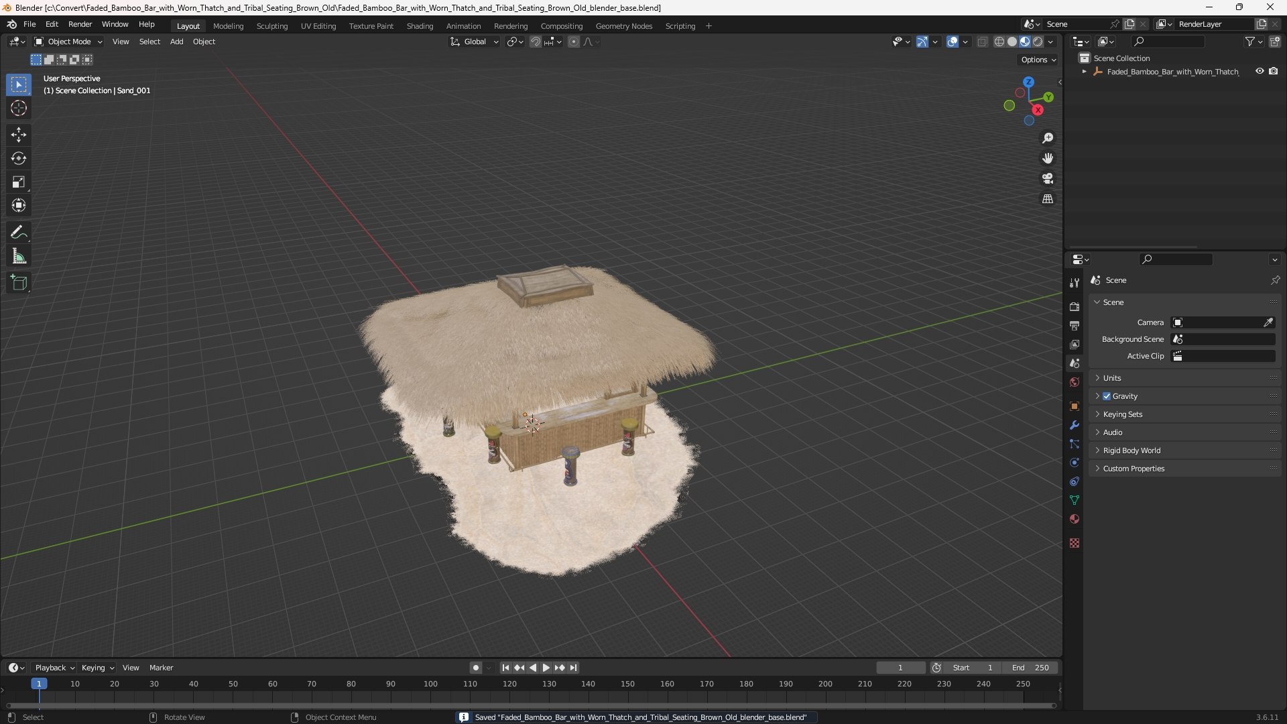Image resolution: width=1287 pixels, height=724 pixels.
Task: Open the Add menu in viewport header
Action: coord(176,42)
